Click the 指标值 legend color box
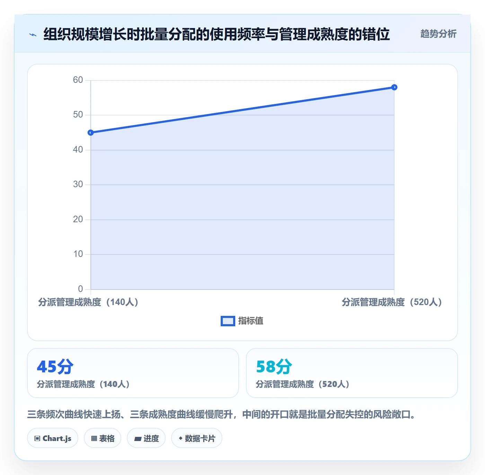This screenshot has width=485, height=475. coord(228,321)
